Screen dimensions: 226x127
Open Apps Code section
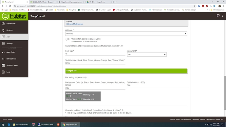click(x=14, y=52)
